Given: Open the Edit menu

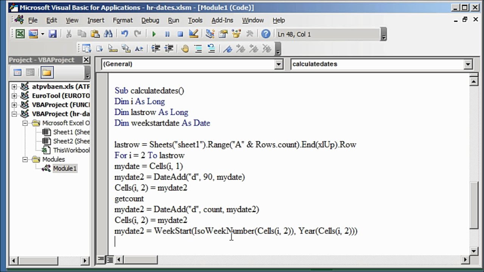Looking at the screenshot, I should click(x=51, y=20).
